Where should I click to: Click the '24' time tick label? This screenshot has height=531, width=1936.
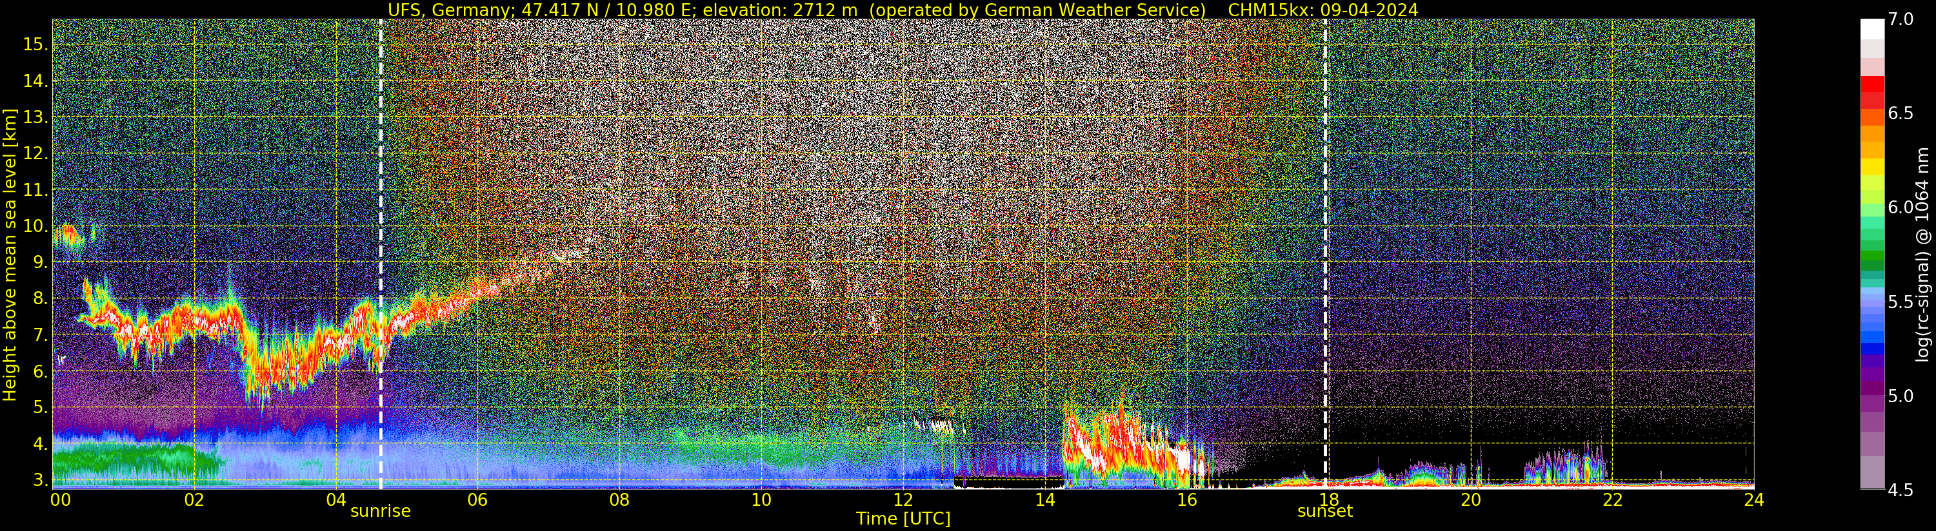pyautogui.click(x=1754, y=499)
